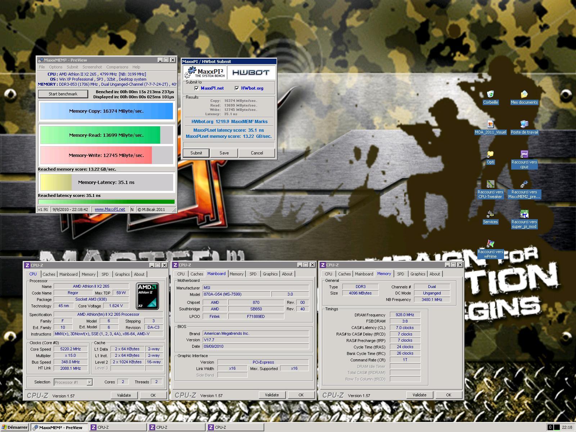Click Validate in Memory CPU-Z window

419,395
